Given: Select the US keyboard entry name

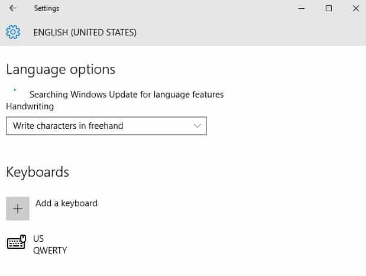Looking at the screenshot, I should 38,239.
